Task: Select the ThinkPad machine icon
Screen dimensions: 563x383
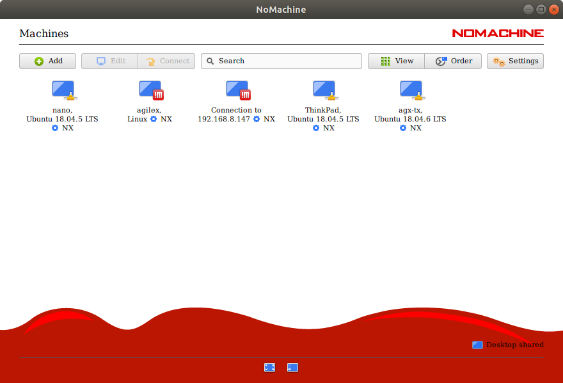Action: 325,90
